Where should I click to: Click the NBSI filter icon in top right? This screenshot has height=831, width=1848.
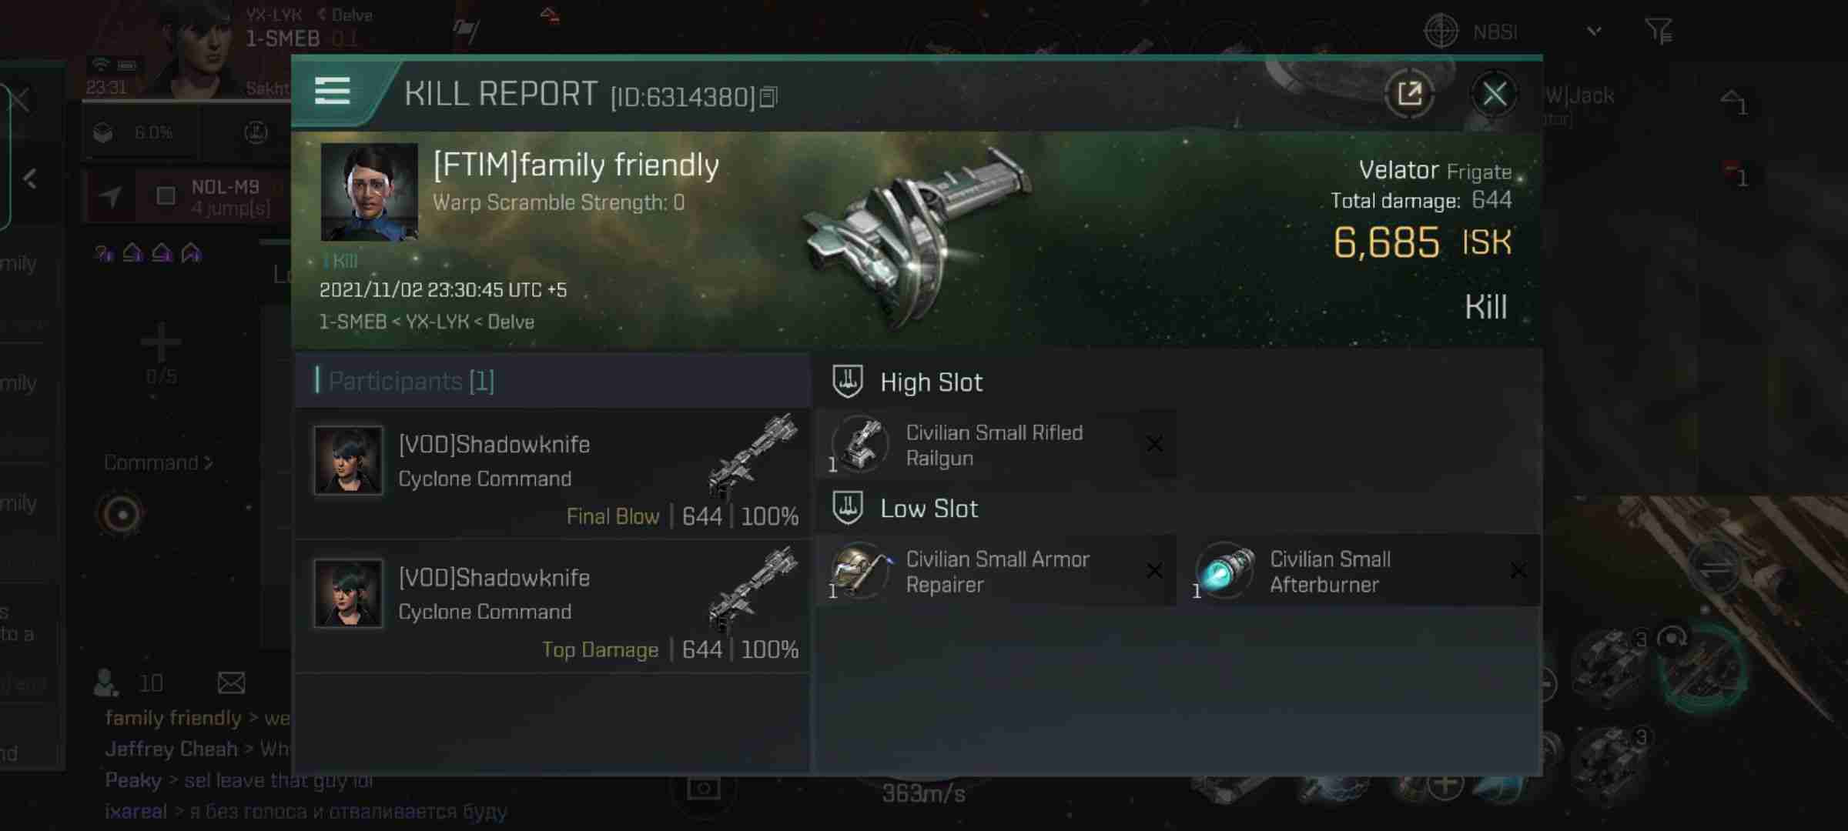pos(1662,32)
